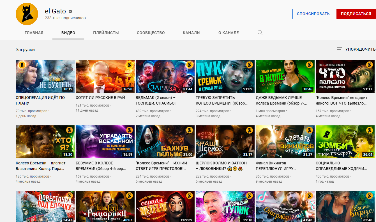Image resolution: width=376 pixels, height=222 pixels.
Task: Play the 16:28 РАЙ thumbnail video
Action: [x=105, y=76]
